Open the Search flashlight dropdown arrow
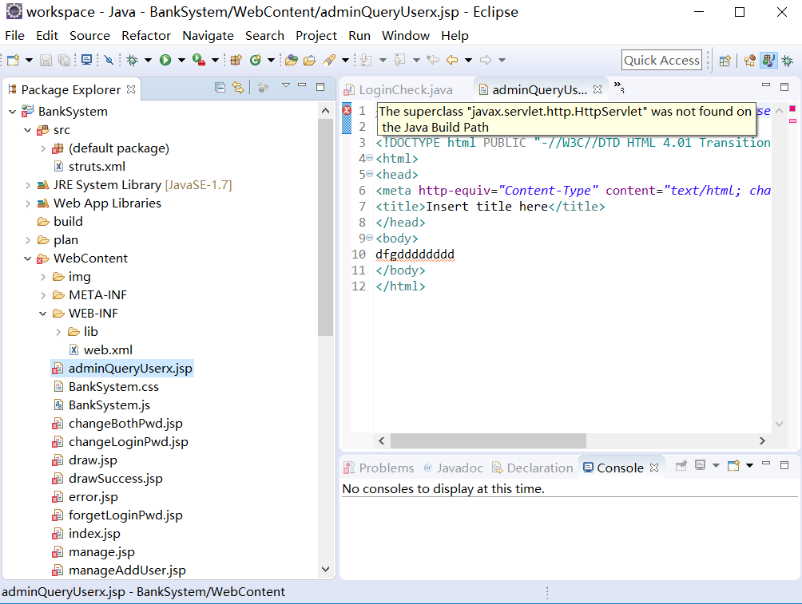Image resolution: width=802 pixels, height=604 pixels. click(x=345, y=61)
